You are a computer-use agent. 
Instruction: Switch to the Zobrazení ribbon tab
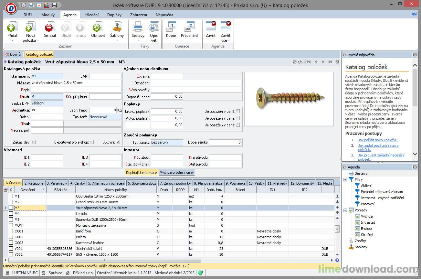[139, 15]
